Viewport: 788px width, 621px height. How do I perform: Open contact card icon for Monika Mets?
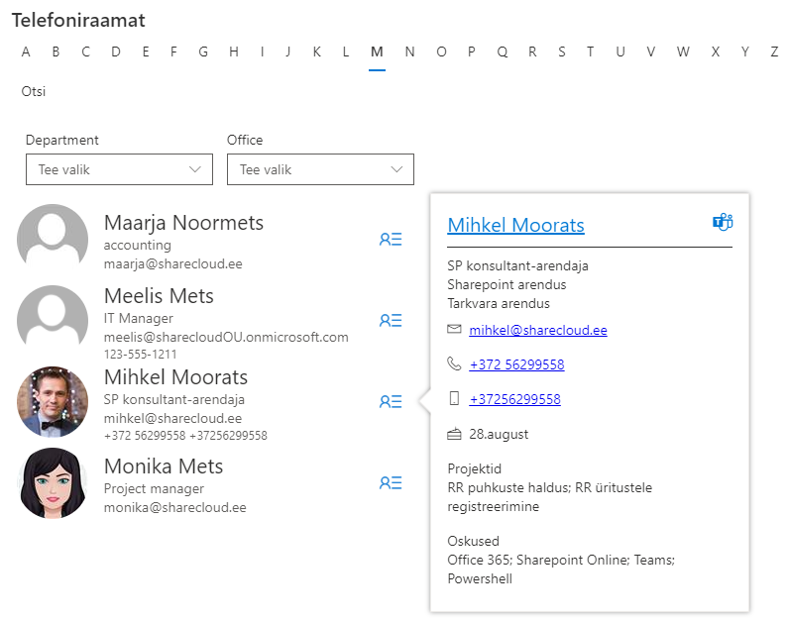[391, 483]
